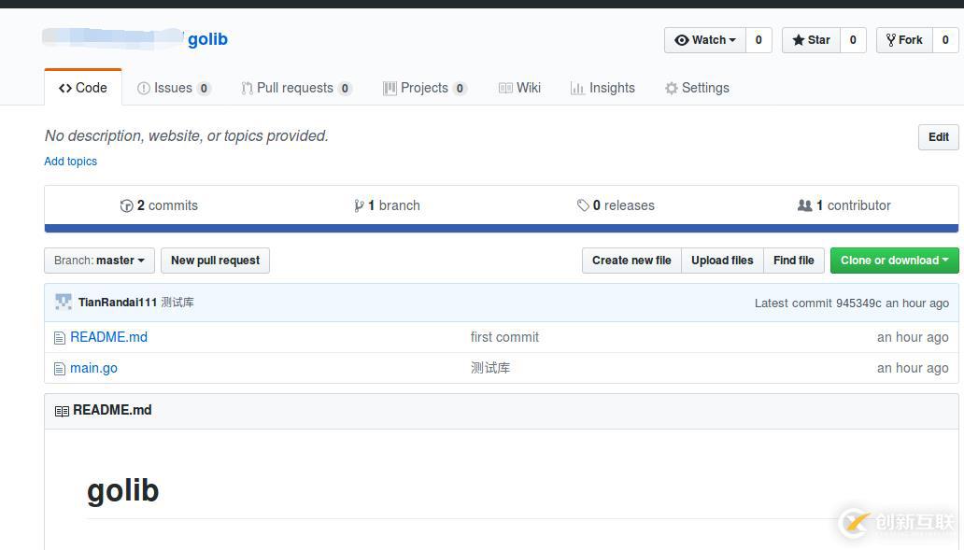Image resolution: width=964 pixels, height=550 pixels.
Task: Click the Upload files button
Action: point(722,261)
